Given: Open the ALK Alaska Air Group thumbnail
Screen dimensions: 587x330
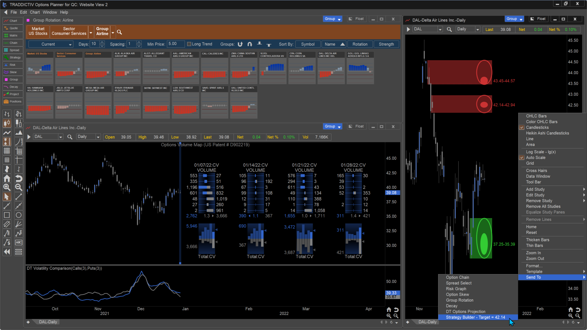Looking at the screenshot, I should [x=127, y=68].
